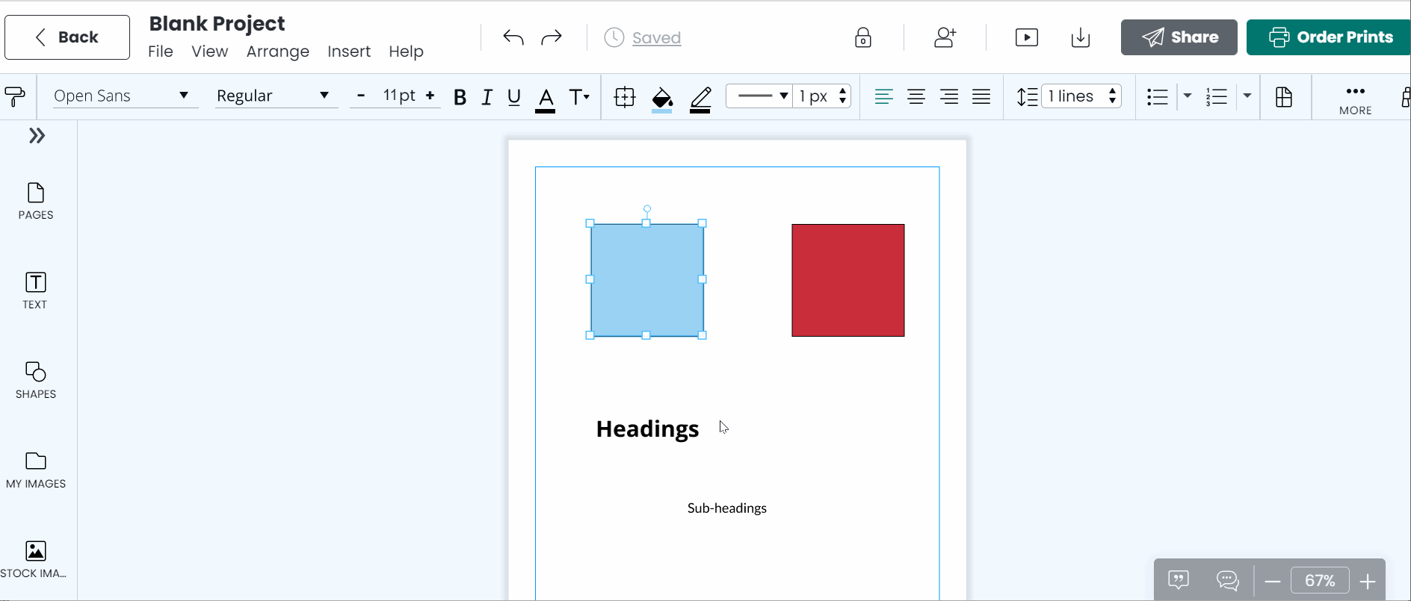The height and width of the screenshot is (601, 1411).
Task: Click the Back button
Action: click(67, 37)
